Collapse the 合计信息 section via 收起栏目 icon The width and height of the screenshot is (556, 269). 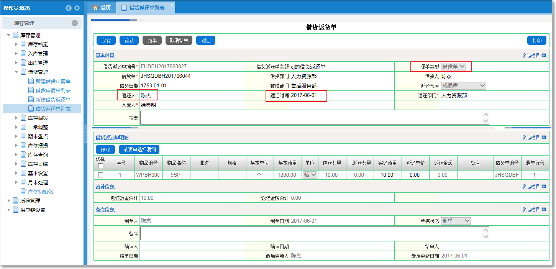click(544, 187)
